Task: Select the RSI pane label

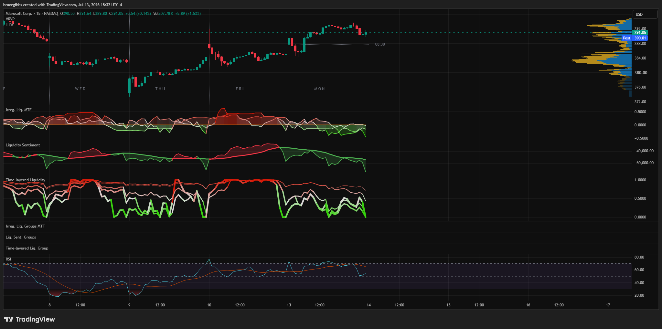Action: (x=8, y=259)
